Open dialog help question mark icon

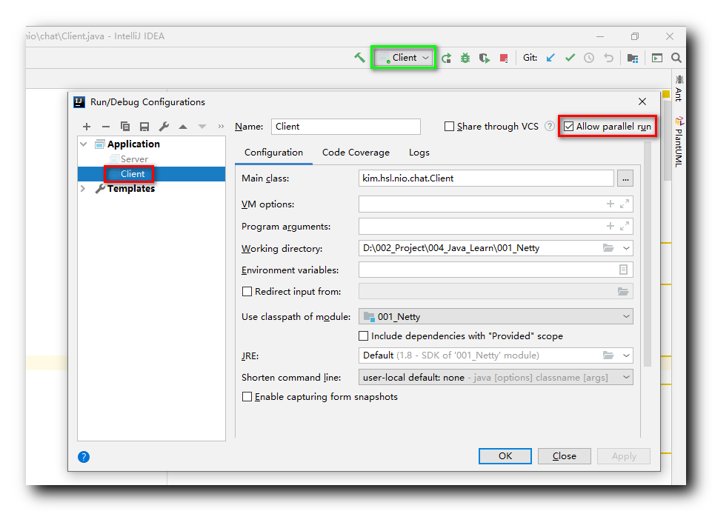pos(84,457)
